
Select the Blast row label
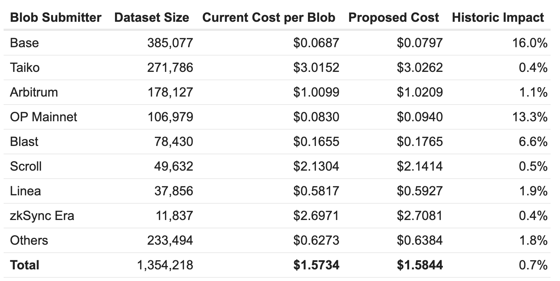coord(24,142)
